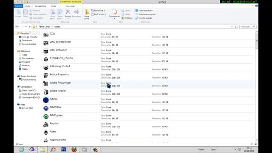
Task: Click the Pesquisar search field
Action: click(248, 27)
